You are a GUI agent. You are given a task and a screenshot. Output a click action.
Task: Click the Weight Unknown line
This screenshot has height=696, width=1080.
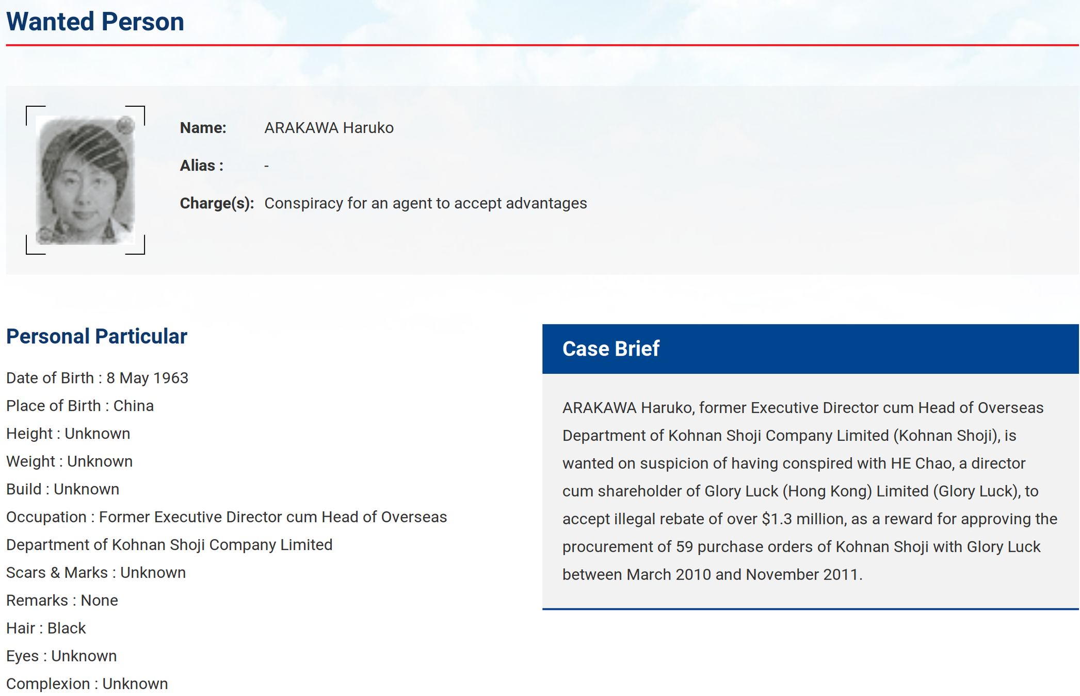[69, 462]
